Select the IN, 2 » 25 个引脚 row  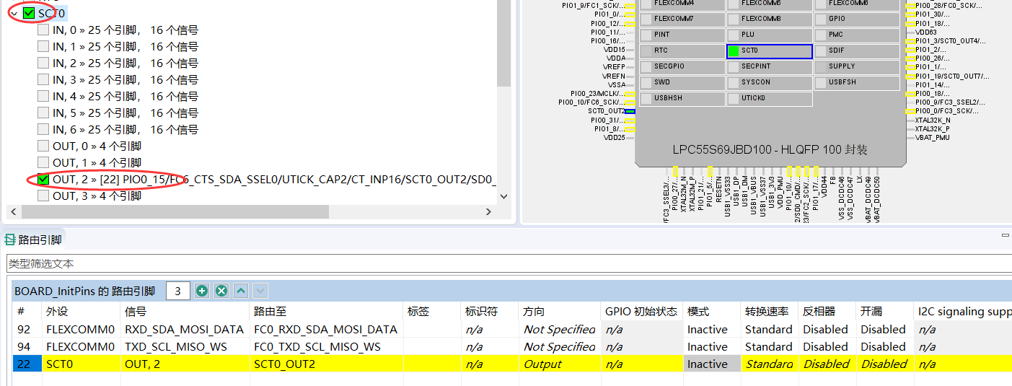coord(125,63)
